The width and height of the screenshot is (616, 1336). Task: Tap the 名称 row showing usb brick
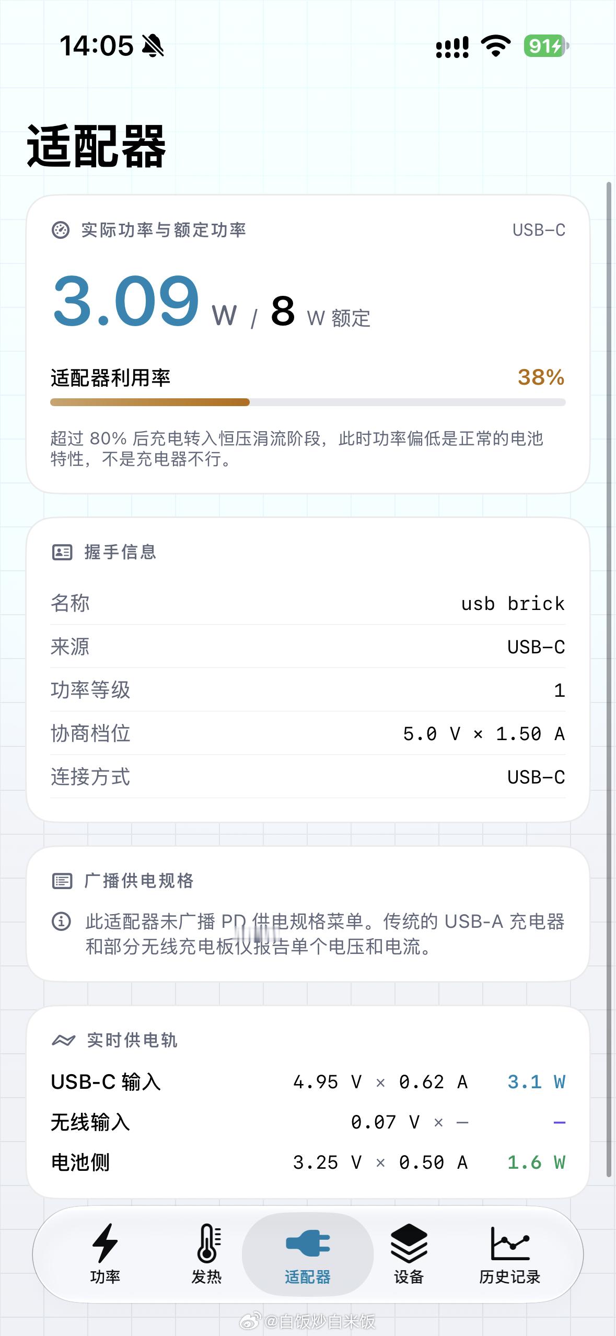(x=308, y=603)
